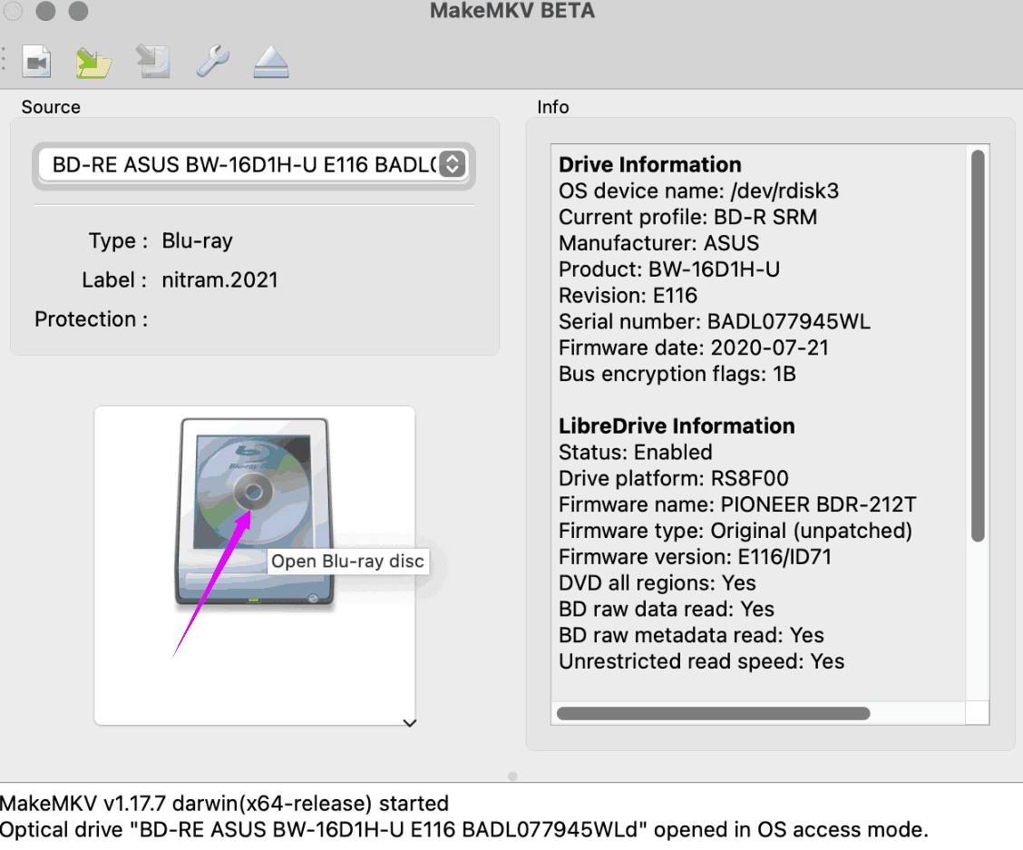
Task: Click the toolbar drag handle dots
Action: pos(4,60)
